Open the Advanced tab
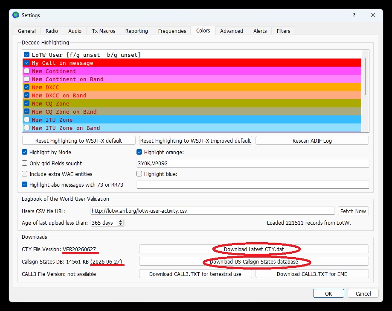Screen dimensions: 392x311 click(232, 31)
